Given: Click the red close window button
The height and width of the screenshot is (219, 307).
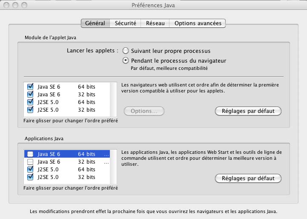Looking at the screenshot, I should [x=6, y=5].
